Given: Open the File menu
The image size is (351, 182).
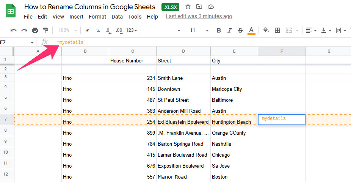Looking at the screenshot, I should [x=28, y=17].
